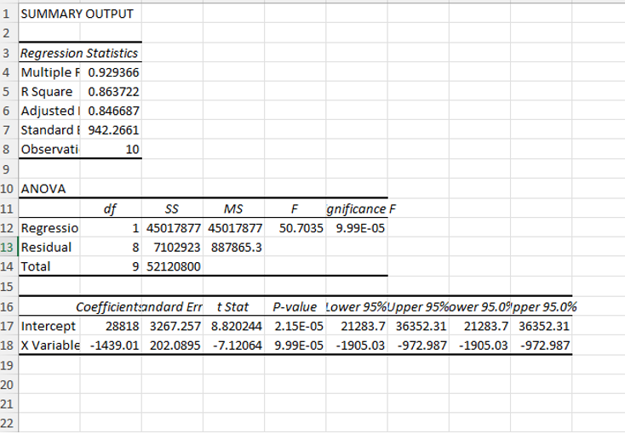Select the X Variable row label cell
This screenshot has height=434, width=625.
[49, 345]
